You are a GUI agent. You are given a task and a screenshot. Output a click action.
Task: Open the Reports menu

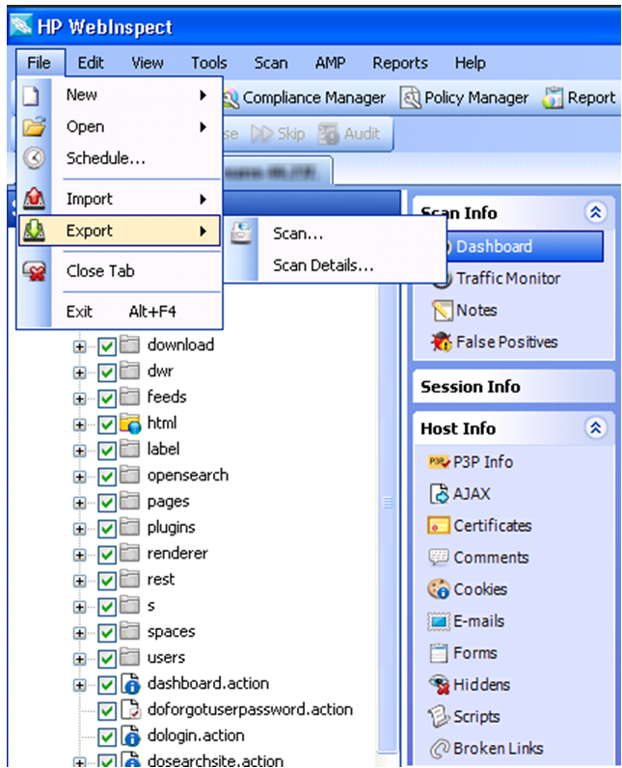click(x=400, y=63)
